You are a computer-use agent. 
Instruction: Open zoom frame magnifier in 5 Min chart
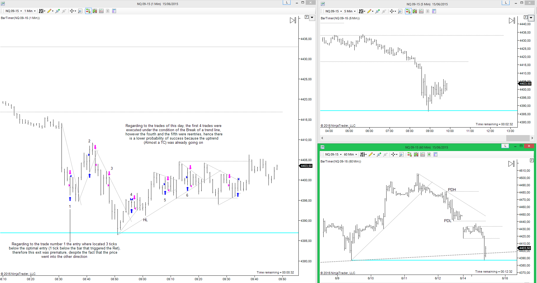pos(400,11)
